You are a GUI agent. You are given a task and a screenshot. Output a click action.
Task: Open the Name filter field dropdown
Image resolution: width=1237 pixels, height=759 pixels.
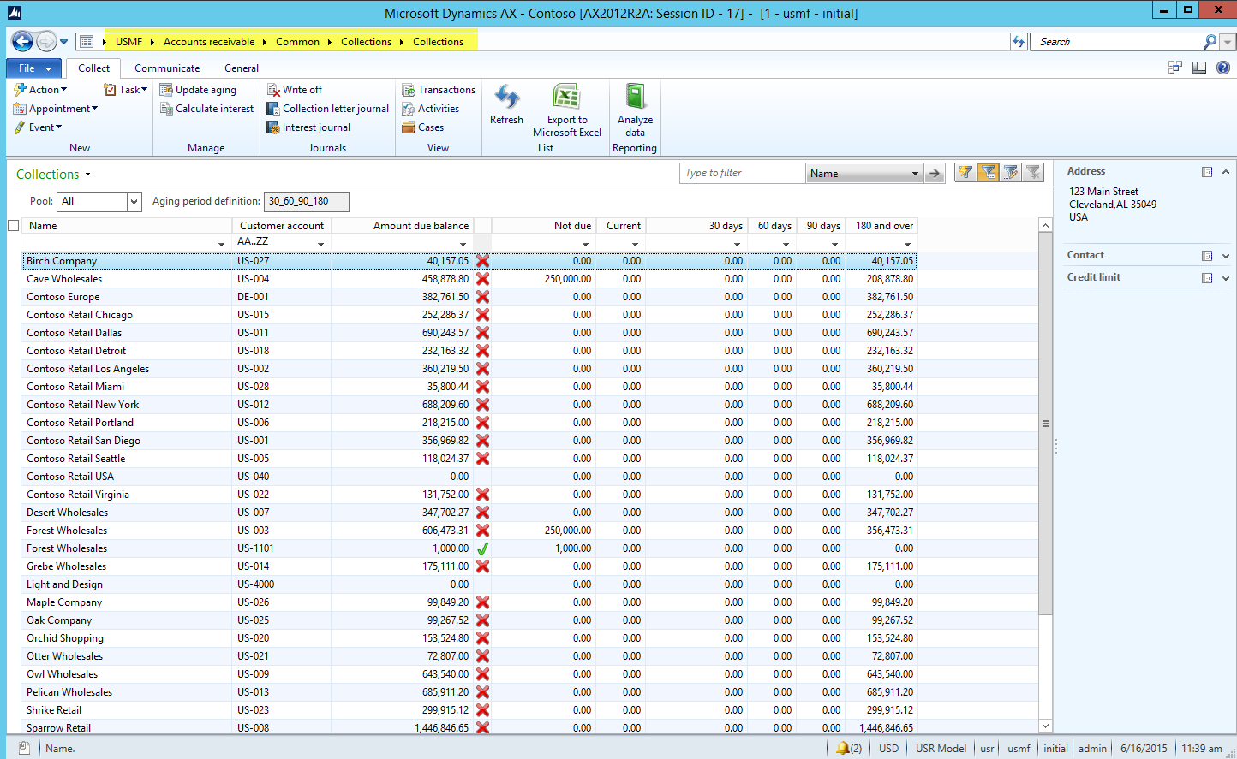(x=914, y=174)
